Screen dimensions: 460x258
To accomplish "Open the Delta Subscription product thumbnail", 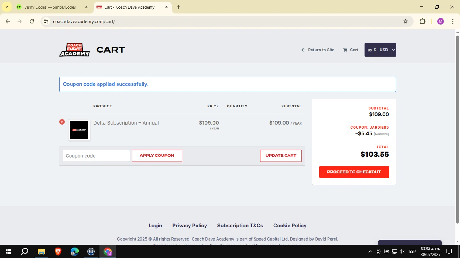I will click(x=79, y=130).
